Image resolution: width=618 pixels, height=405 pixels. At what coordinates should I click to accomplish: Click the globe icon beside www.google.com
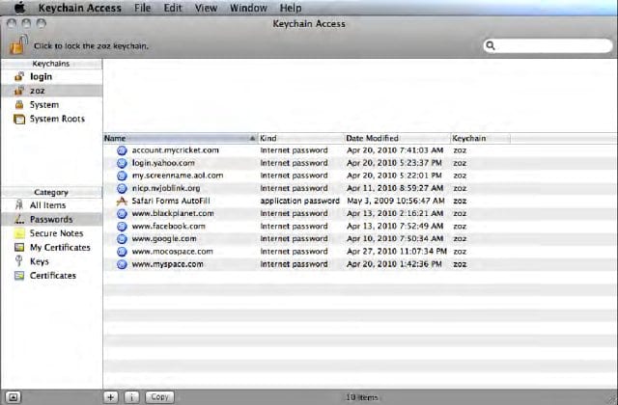tap(123, 239)
